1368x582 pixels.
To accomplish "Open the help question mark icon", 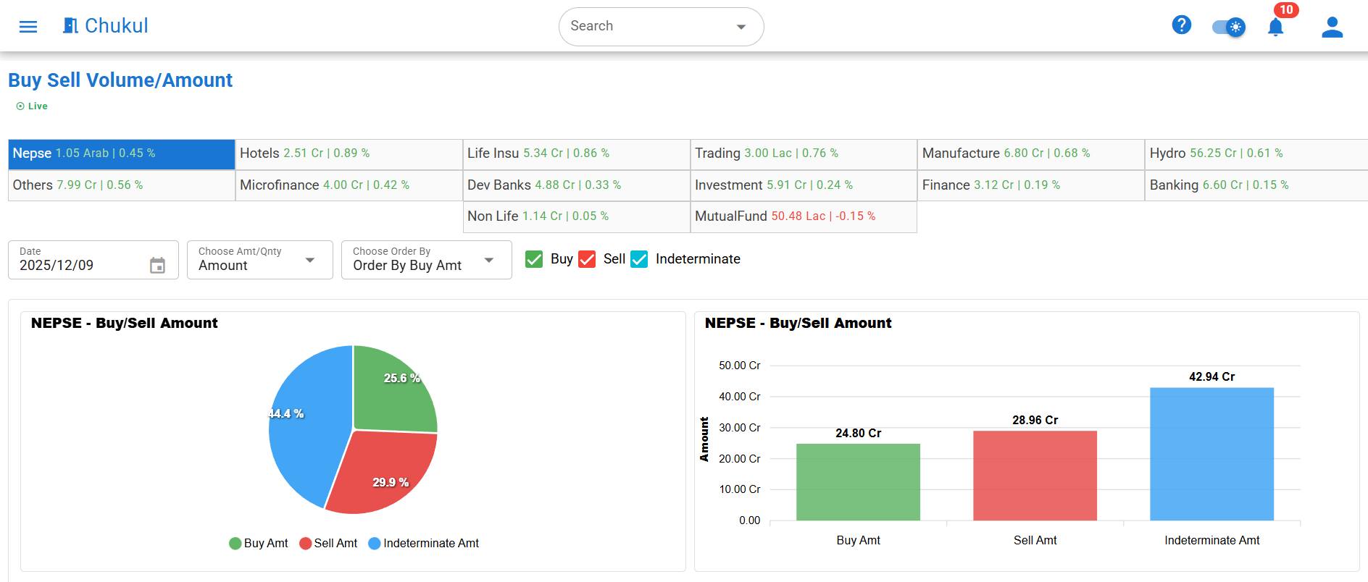I will pos(1182,25).
